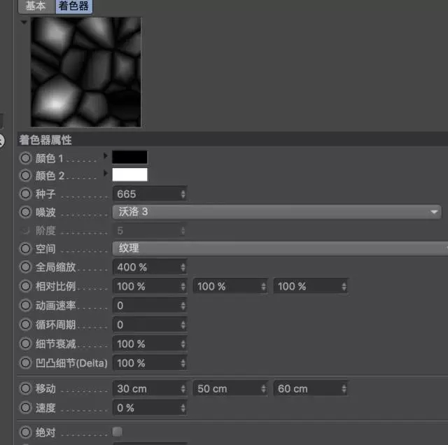The width and height of the screenshot is (448, 445).
Task: Enable the 绝对 checkbox
Action: [117, 432]
